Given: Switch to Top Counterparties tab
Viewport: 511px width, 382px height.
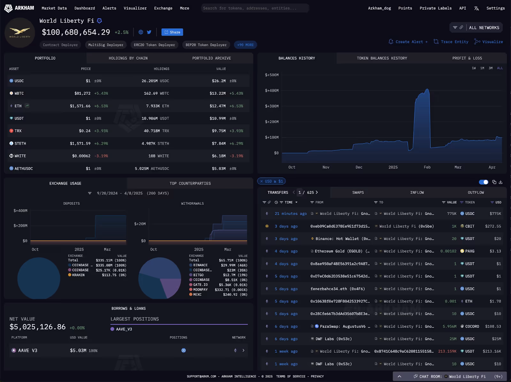Looking at the screenshot, I should pos(190,183).
